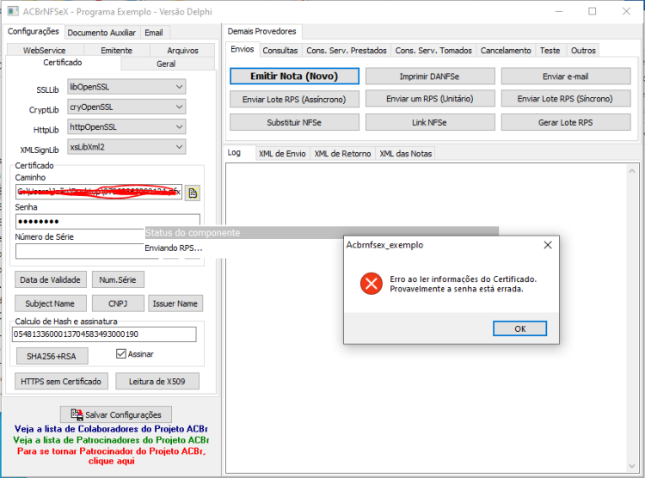The width and height of the screenshot is (645, 478).
Task: Open the CryptLib dropdown
Action: pos(126,107)
